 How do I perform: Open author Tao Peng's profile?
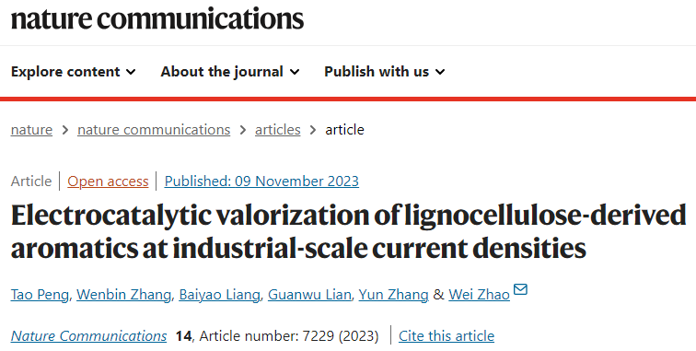click(x=40, y=295)
